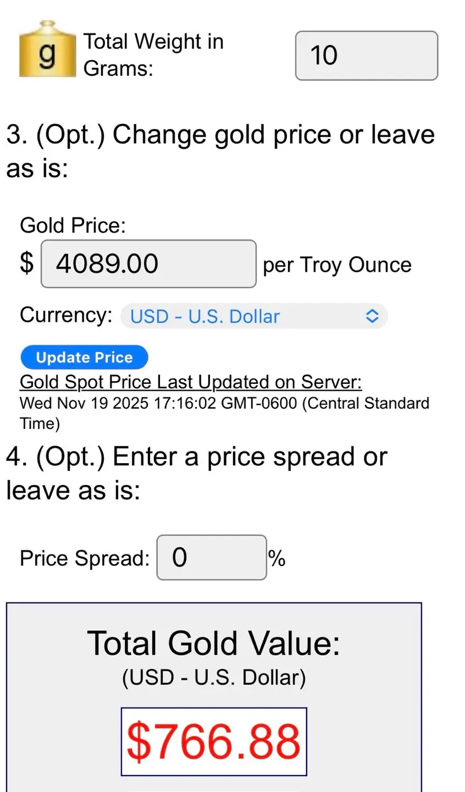
Task: Click the Total Weight in Grams label
Action: pyautogui.click(x=153, y=55)
